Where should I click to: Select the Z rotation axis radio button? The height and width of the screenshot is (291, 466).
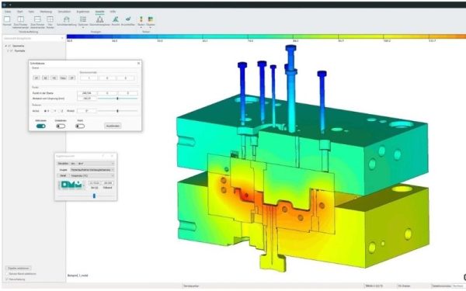pyautogui.click(x=60, y=111)
